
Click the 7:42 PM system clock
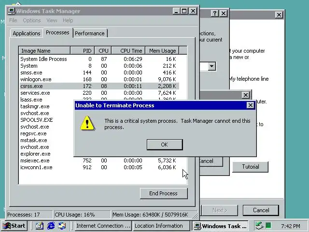291,226
